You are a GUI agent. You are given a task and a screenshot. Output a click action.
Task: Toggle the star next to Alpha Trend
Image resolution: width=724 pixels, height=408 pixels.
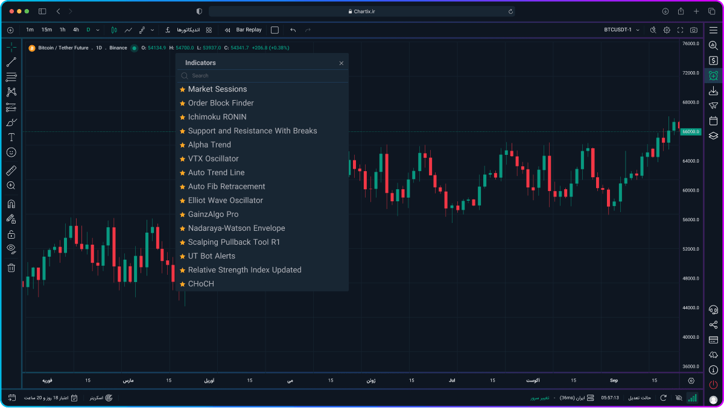coord(182,145)
